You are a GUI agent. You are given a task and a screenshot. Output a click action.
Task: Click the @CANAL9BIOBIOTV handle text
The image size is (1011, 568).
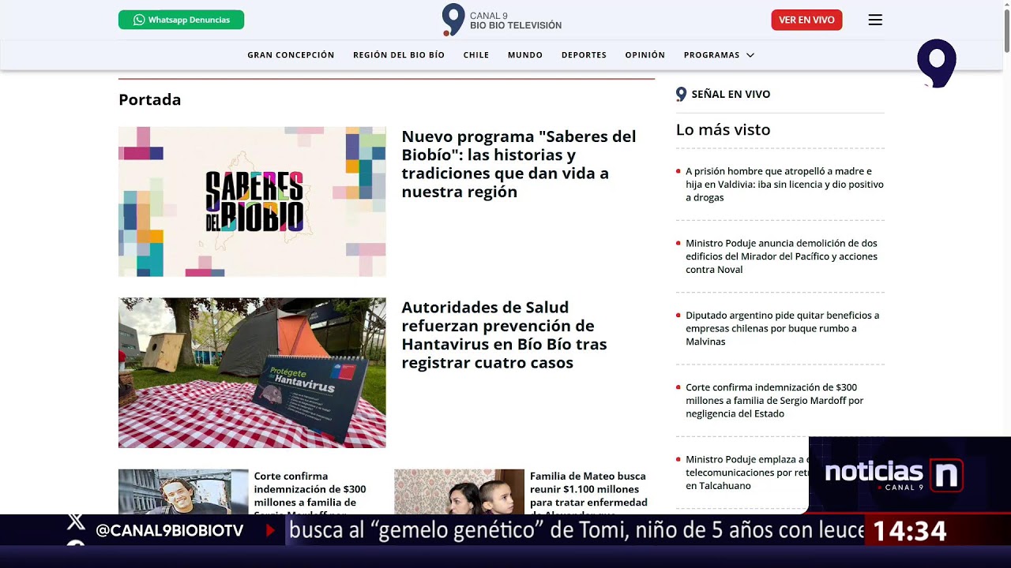169,531
